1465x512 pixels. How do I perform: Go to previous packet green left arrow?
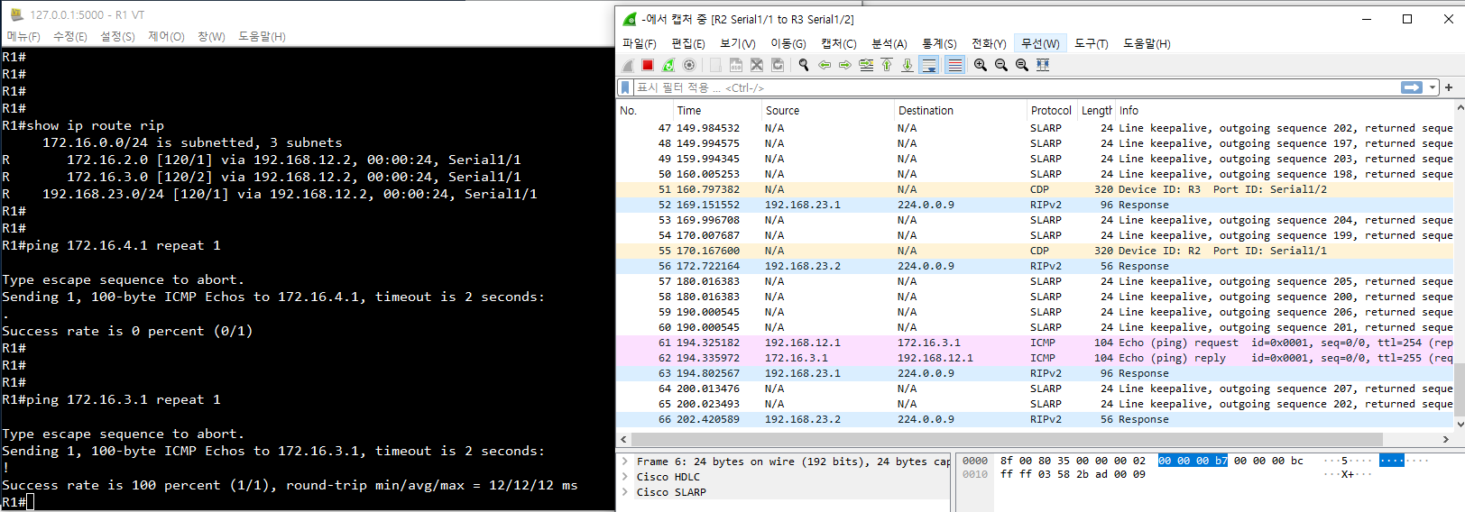pos(825,65)
